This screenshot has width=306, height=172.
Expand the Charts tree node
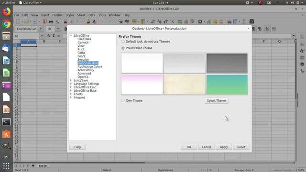coord(71,94)
